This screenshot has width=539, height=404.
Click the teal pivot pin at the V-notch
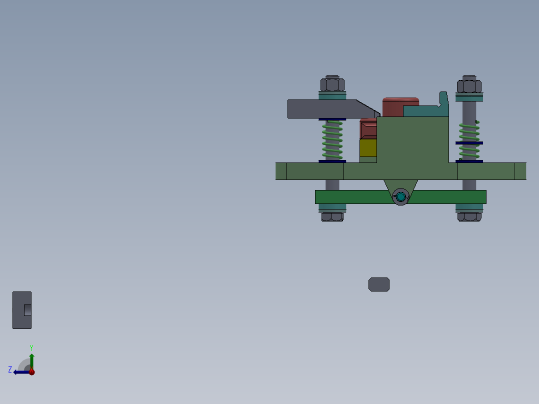[x=400, y=197]
